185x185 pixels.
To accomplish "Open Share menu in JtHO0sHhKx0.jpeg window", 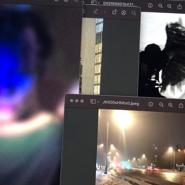I will click(181, 105).
